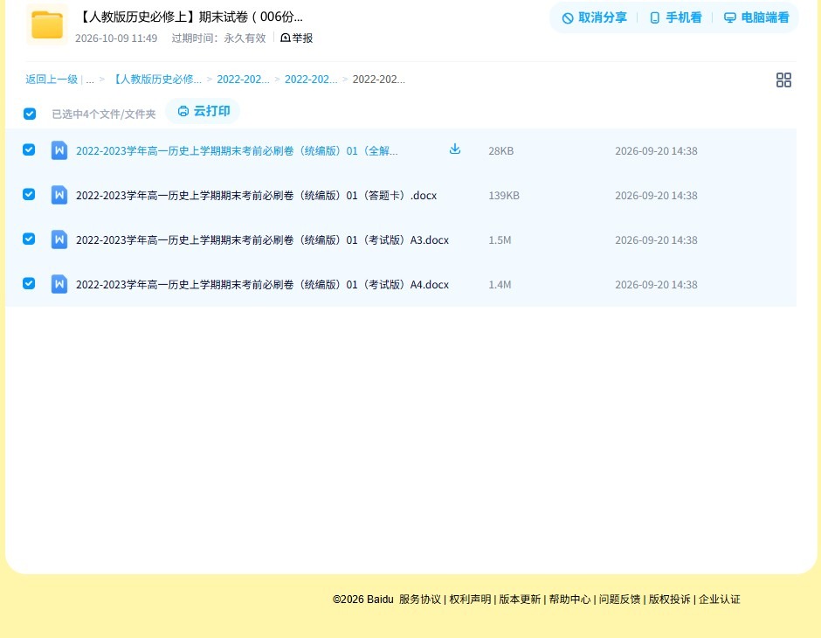Click the 已选中4个文件/文件夹 selection status
821x638 pixels.
[x=104, y=114]
